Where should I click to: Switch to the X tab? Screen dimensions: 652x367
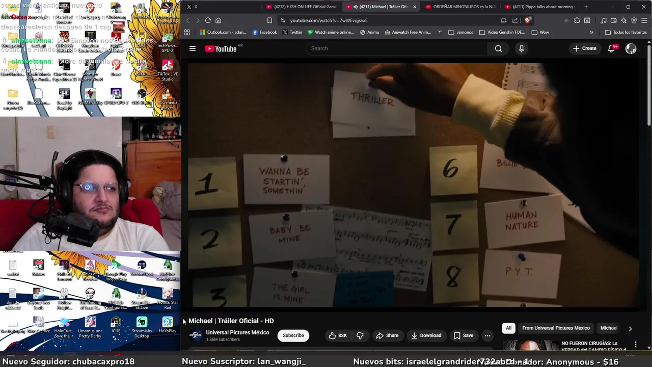221,7
